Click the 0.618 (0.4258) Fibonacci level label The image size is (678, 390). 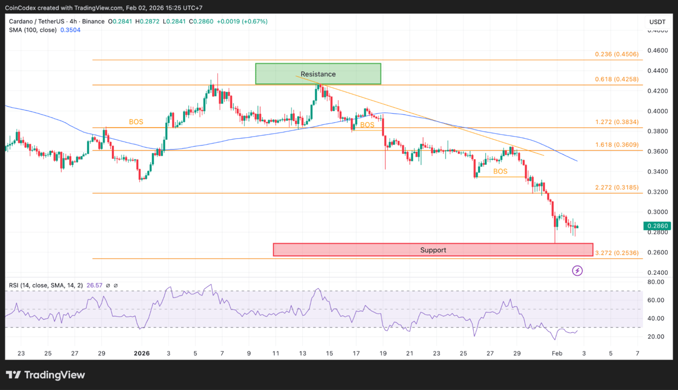[616, 79]
